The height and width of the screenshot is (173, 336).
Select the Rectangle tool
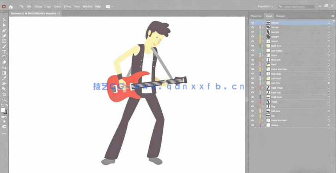(x=4, y=41)
